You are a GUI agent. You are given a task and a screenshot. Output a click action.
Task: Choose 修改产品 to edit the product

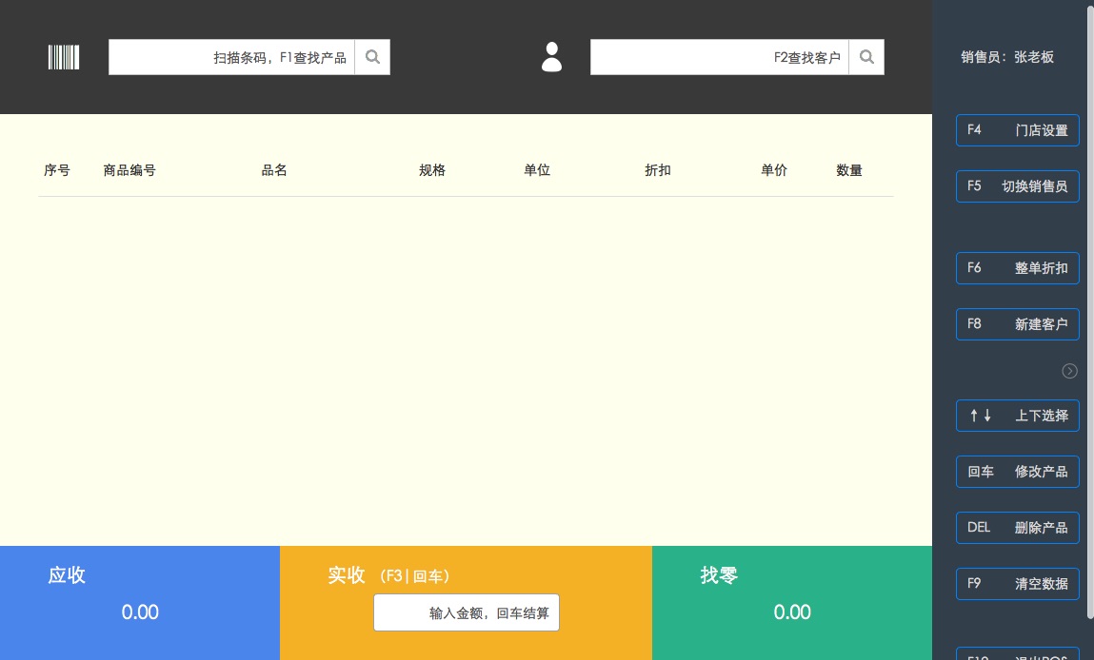1017,472
